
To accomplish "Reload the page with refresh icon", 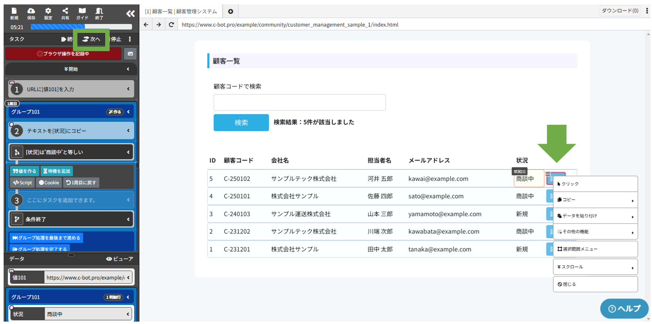I will point(171,25).
